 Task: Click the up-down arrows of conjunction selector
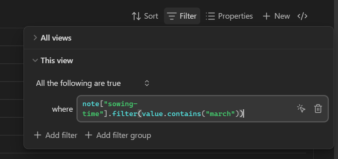pyautogui.click(x=147, y=83)
